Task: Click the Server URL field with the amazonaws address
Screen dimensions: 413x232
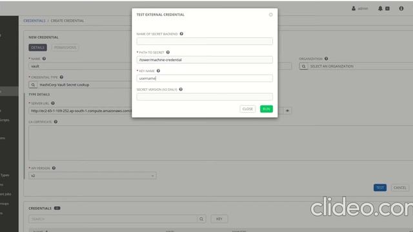Action: (80, 111)
